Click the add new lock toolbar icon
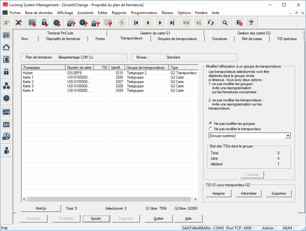 [44, 23]
